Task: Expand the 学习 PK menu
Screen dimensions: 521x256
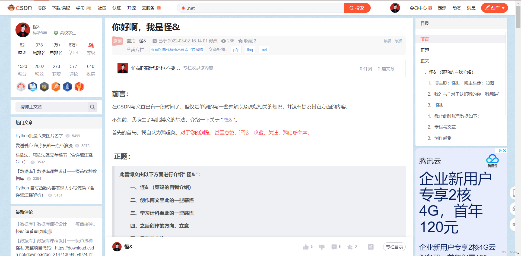Action: 84,8
